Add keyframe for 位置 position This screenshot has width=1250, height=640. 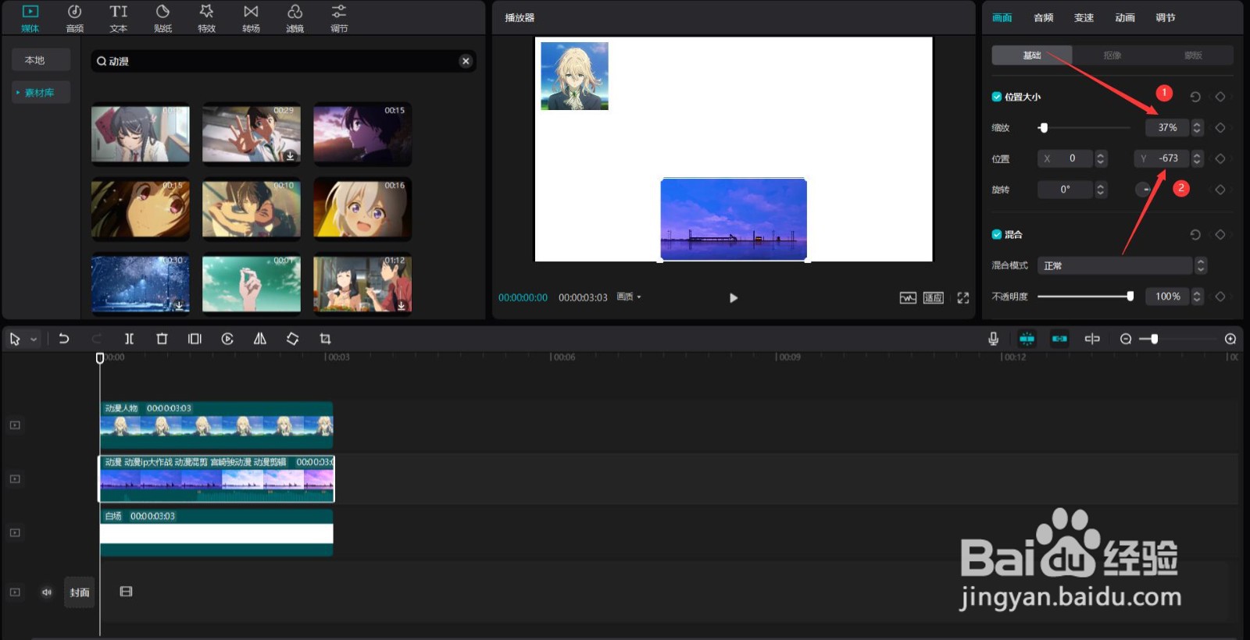tap(1220, 158)
